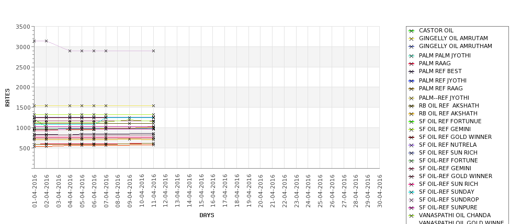Click the 20-04-2016 date label
The image size is (510, 224).
pyautogui.click(x=261, y=191)
